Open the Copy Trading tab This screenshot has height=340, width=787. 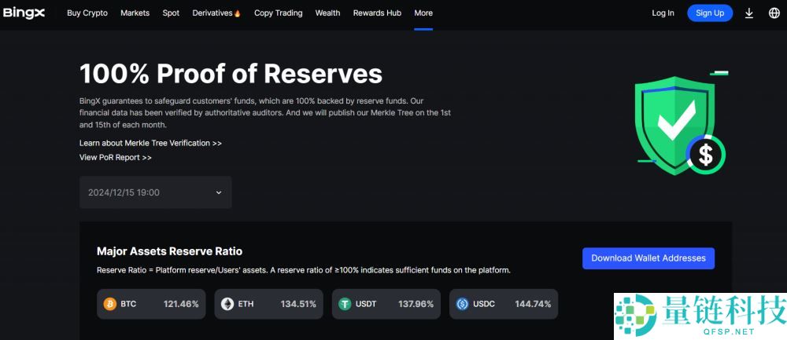click(279, 13)
